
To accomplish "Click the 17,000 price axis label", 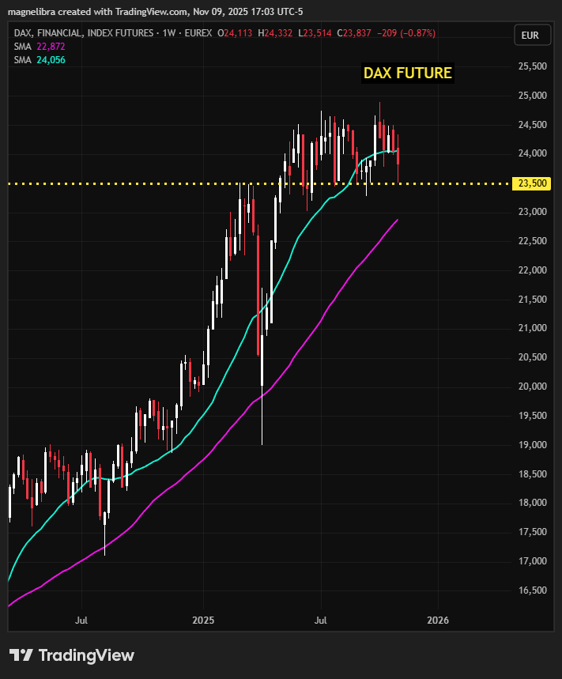I will coord(532,561).
